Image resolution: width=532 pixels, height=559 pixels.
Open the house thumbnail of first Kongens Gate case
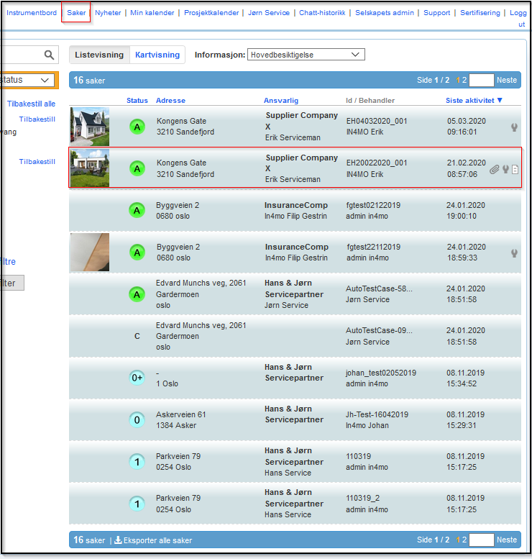coord(90,127)
